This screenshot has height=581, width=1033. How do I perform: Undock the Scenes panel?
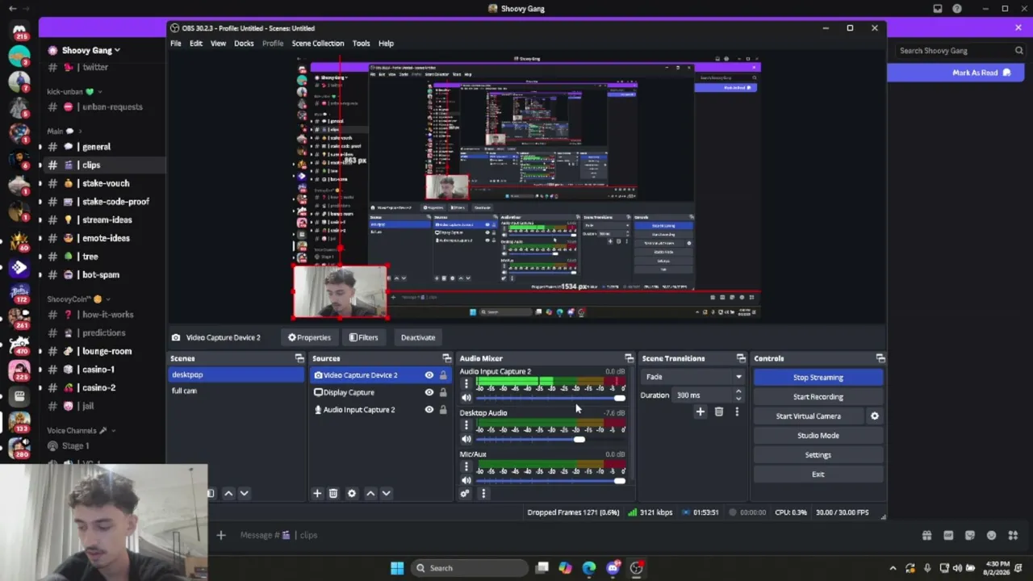(299, 358)
